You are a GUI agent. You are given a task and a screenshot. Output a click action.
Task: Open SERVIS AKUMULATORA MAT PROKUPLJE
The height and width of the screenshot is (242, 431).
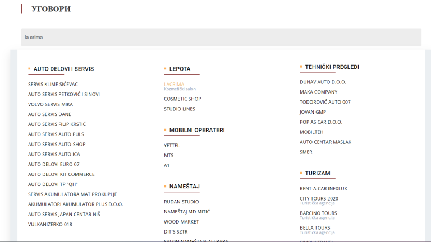click(x=72, y=194)
